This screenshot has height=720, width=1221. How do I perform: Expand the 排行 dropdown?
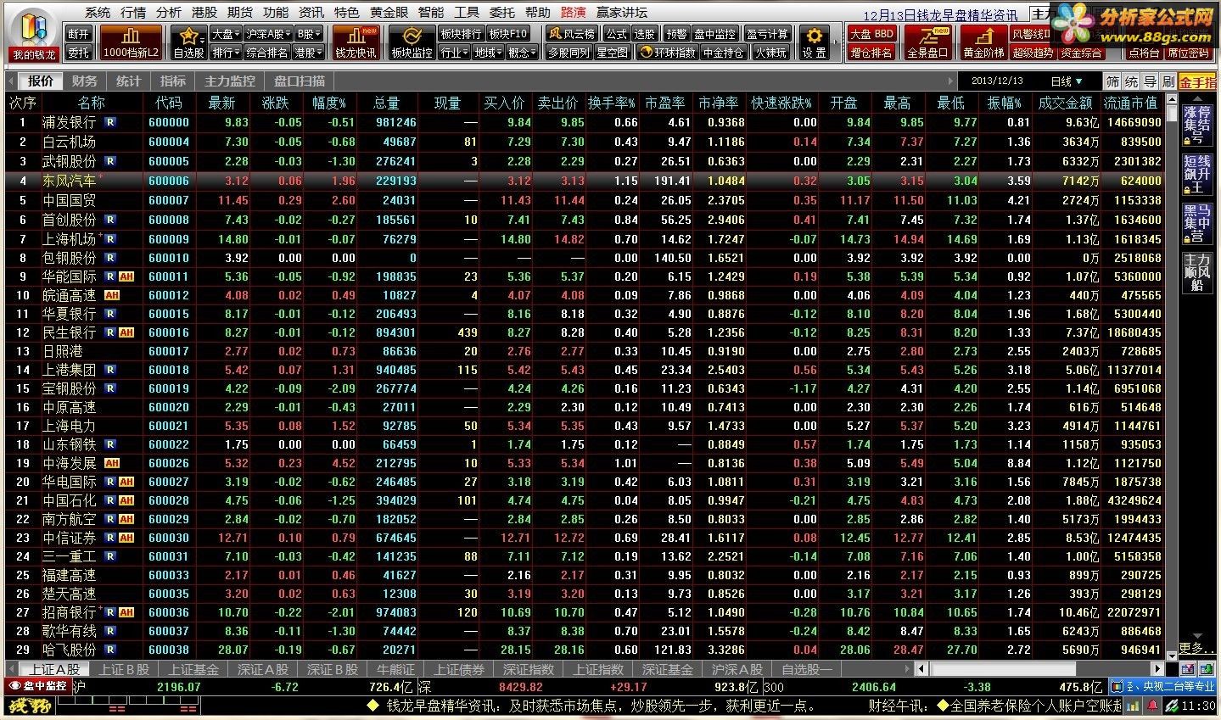click(226, 53)
